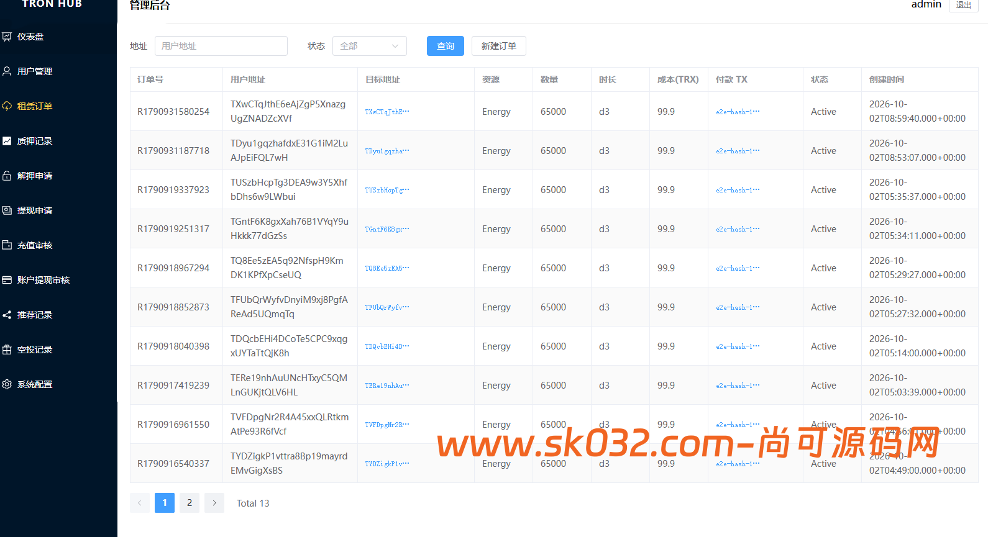Image resolution: width=988 pixels, height=537 pixels.
Task: Open target address link TDyu1gqzha…
Action: click(x=387, y=151)
